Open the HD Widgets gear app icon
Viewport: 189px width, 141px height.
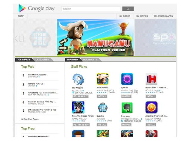[x=78, y=79]
